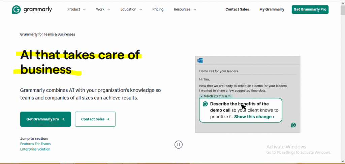Screen dimensions: 345x164
Task: Click the 'AI that takes care of business' headline
Action: [x=80, y=63]
